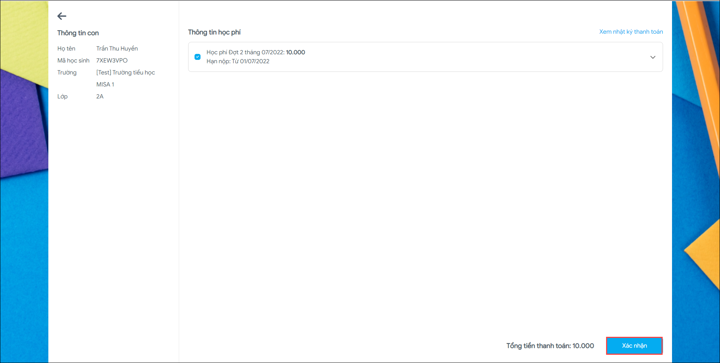Click the back arrow icon

pyautogui.click(x=62, y=16)
